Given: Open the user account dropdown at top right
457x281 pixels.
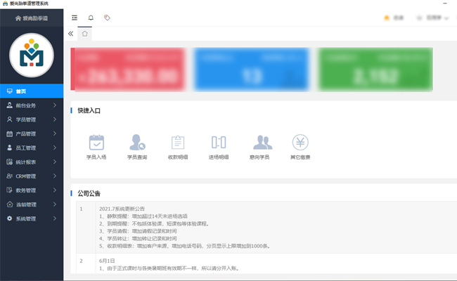Looking at the screenshot, I should click(430, 17).
